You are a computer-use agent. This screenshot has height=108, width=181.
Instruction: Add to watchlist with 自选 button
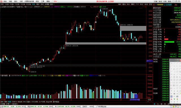point(146,4)
